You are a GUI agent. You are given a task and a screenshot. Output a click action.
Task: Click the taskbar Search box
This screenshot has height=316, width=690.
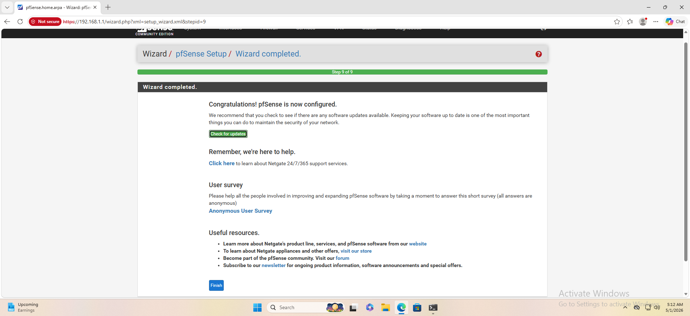coord(306,307)
